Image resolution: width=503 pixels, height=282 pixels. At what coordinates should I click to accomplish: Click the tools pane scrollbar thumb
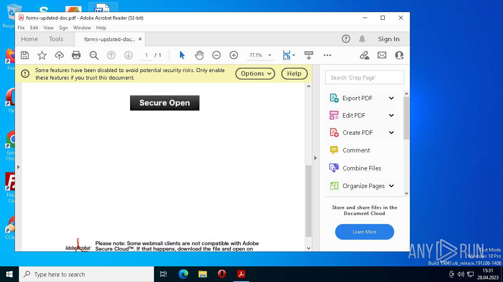click(406, 118)
